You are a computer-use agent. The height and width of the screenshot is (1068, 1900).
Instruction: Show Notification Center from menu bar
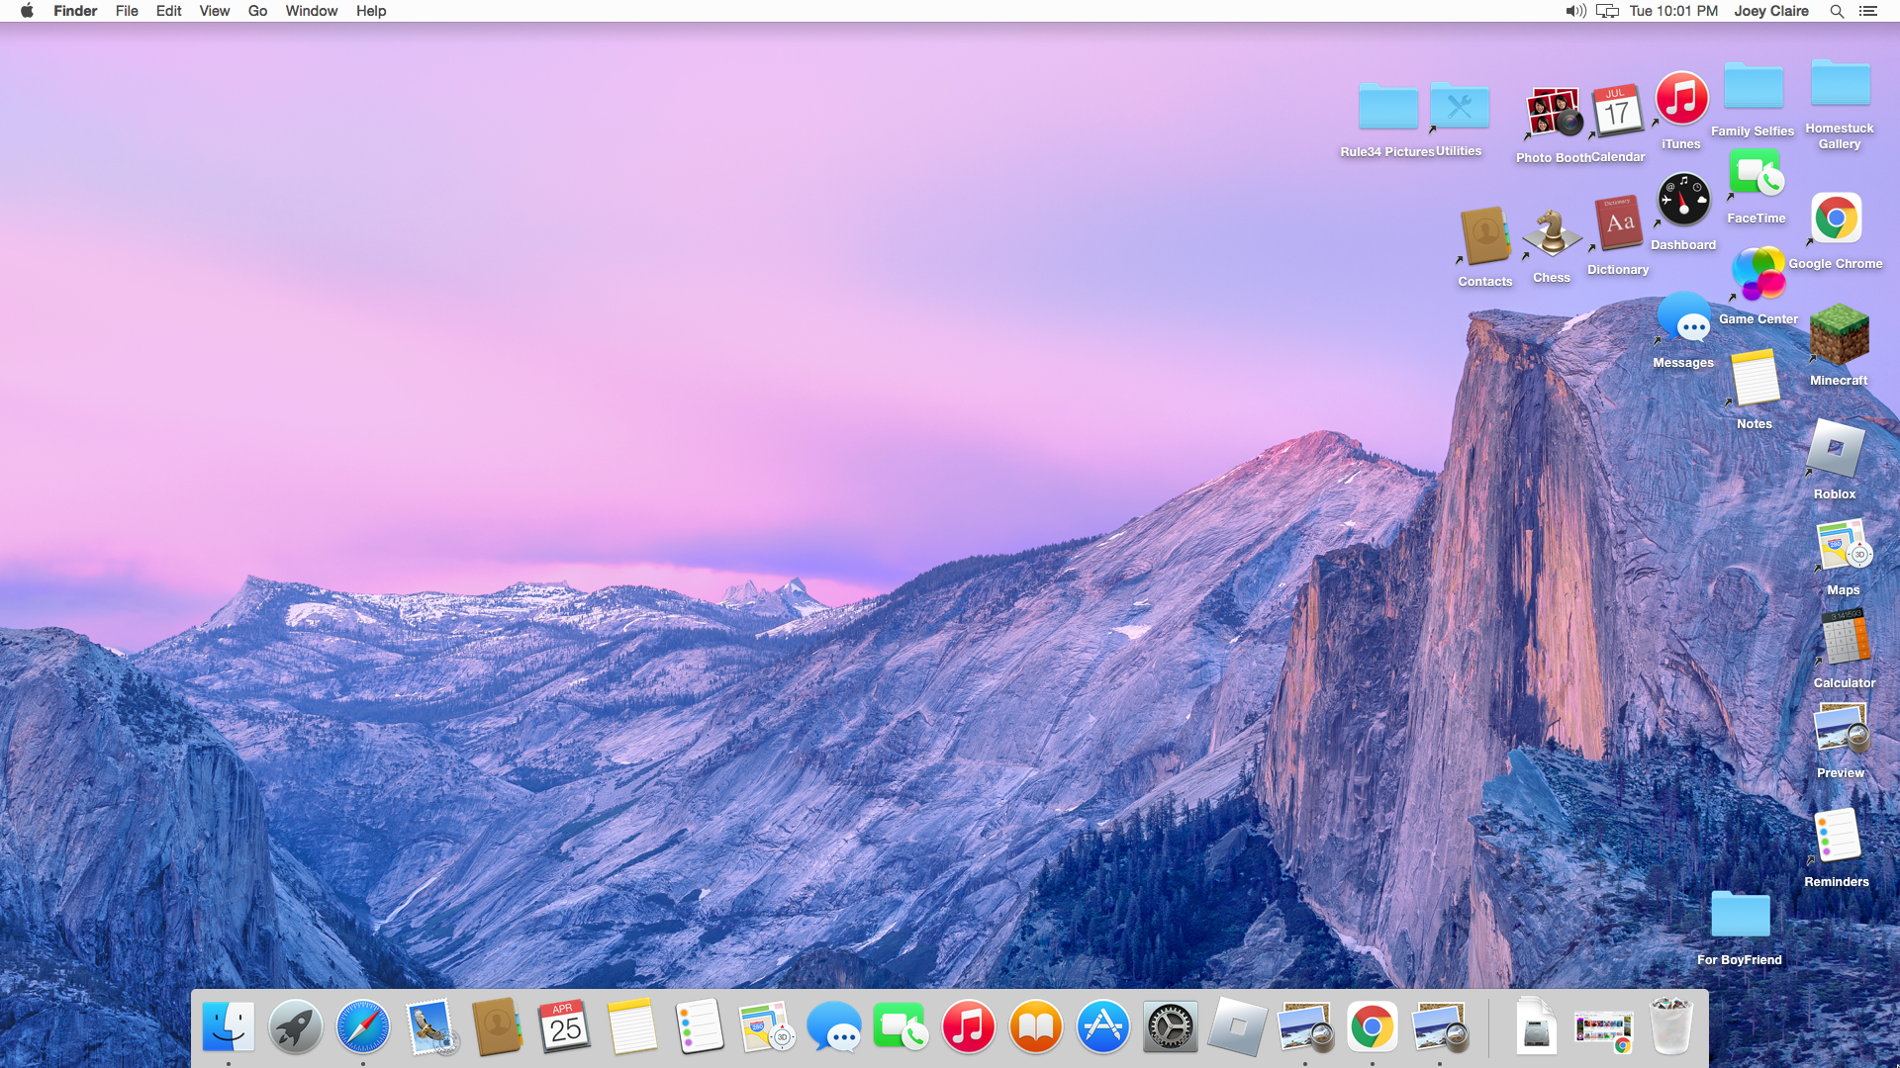[x=1867, y=11]
